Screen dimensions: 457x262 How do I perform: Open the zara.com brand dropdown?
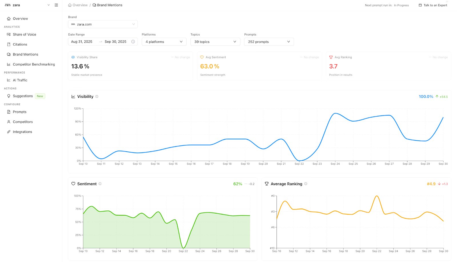point(103,24)
